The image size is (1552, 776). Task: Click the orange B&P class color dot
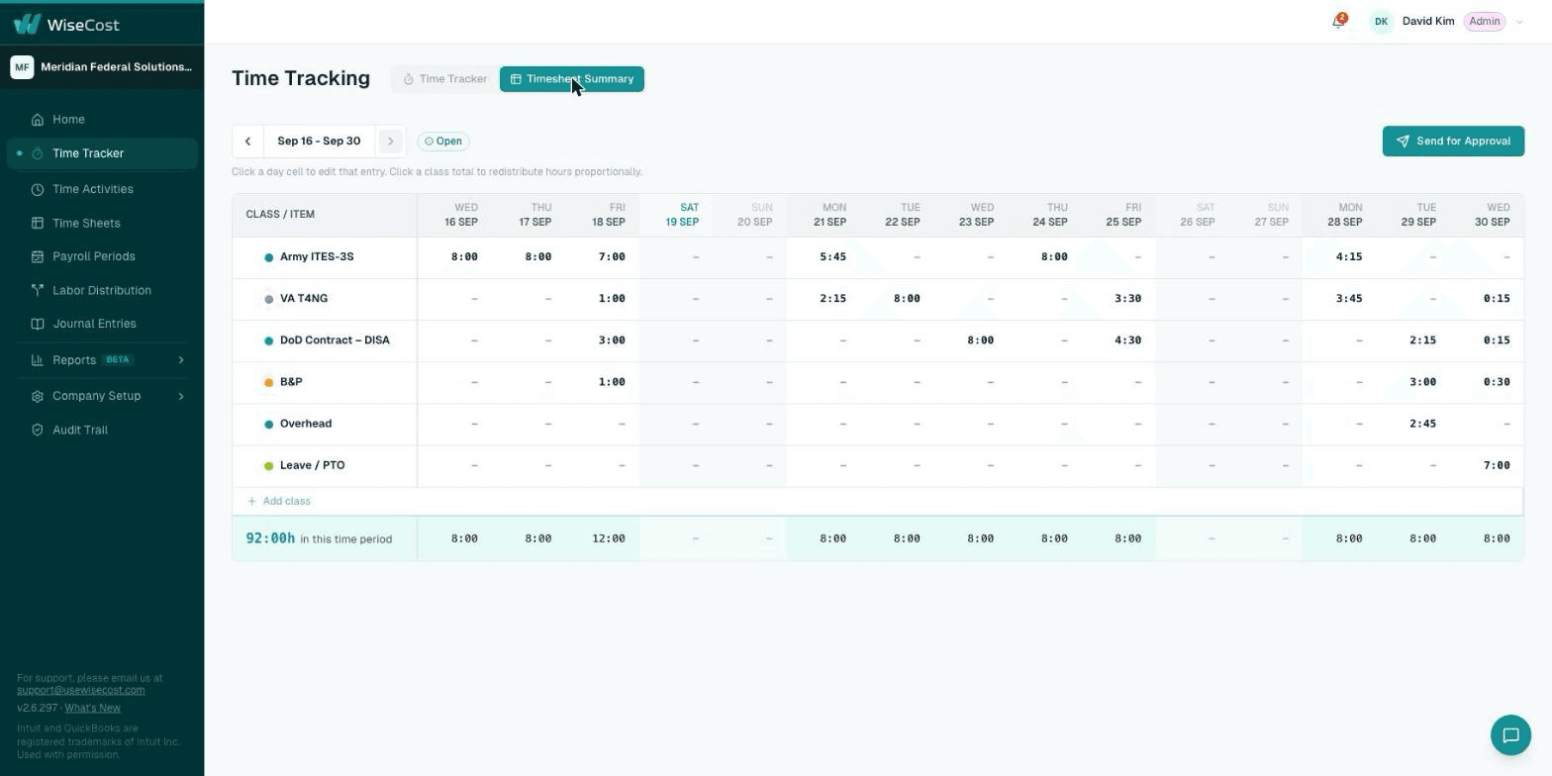[268, 382]
